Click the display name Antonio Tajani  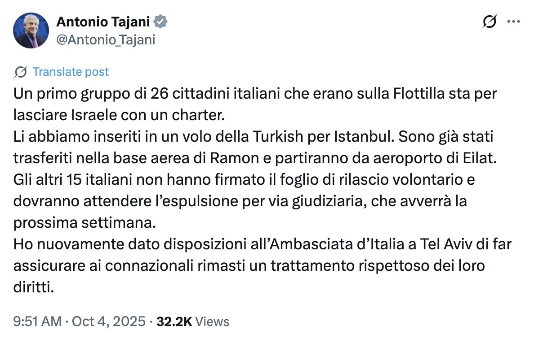(104, 22)
